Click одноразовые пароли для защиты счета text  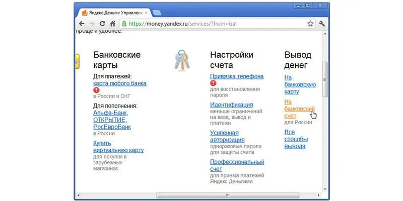click(x=236, y=149)
